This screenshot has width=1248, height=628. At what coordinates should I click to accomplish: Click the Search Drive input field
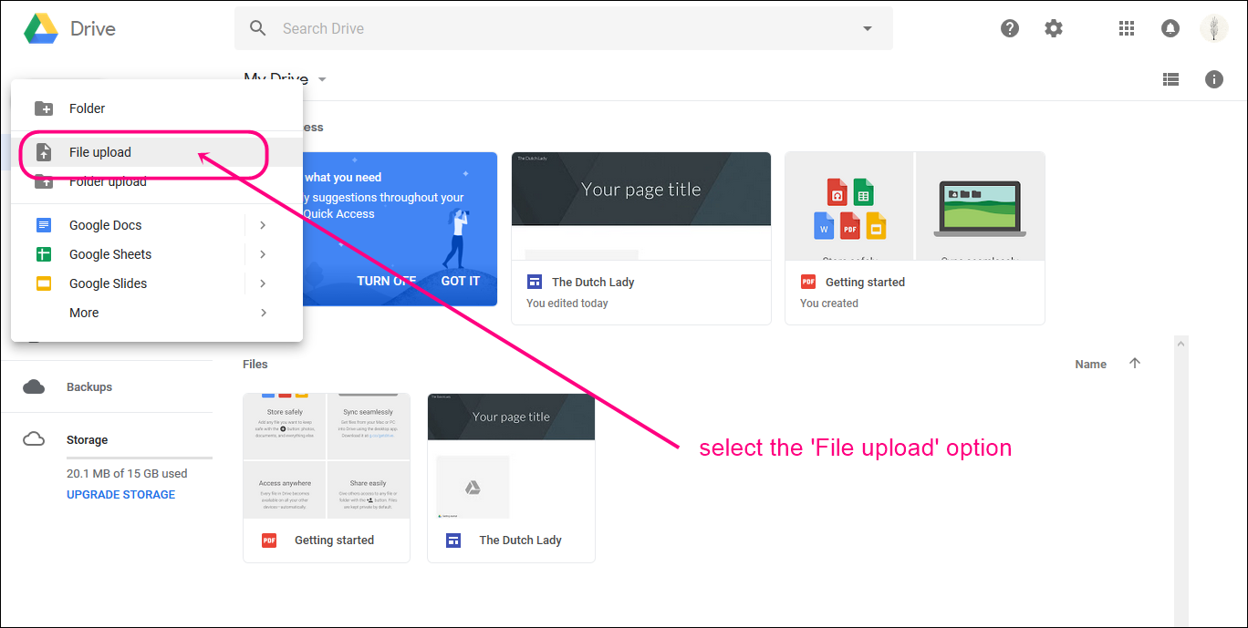click(566, 28)
